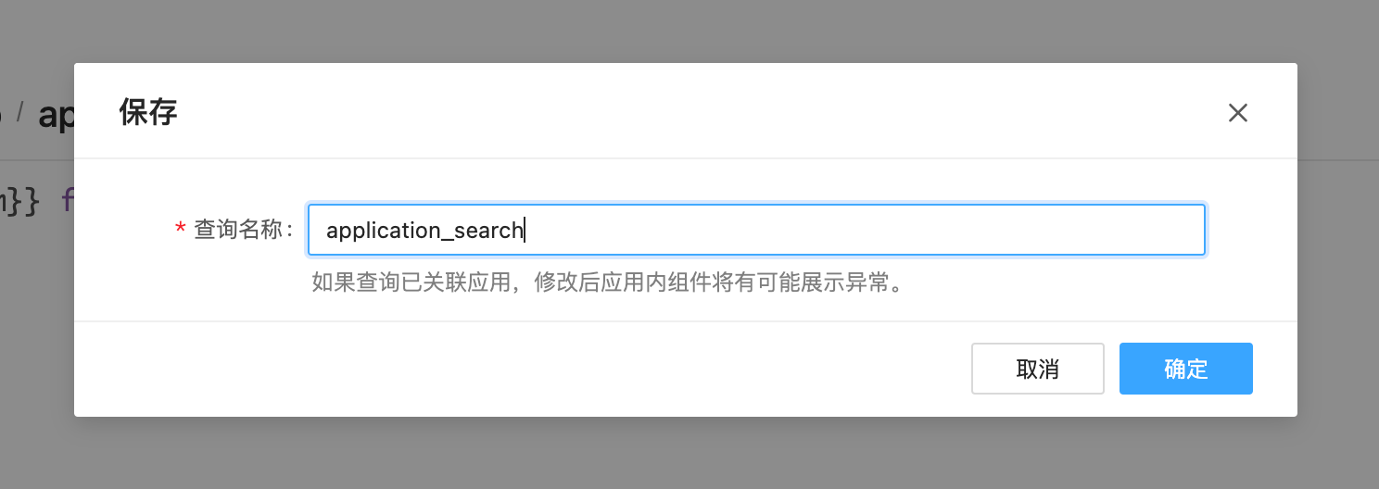This screenshot has width=1379, height=489.
Task: Click the breadcrumb slash separator in background
Action: (19, 113)
